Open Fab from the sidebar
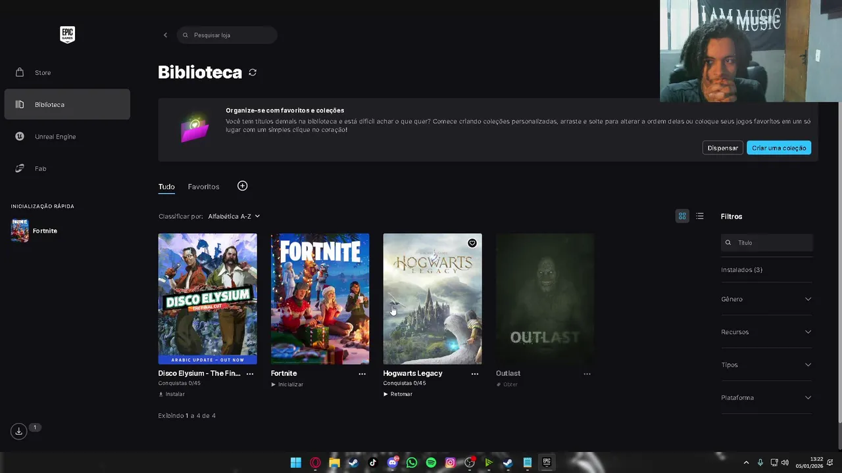 coord(67,168)
